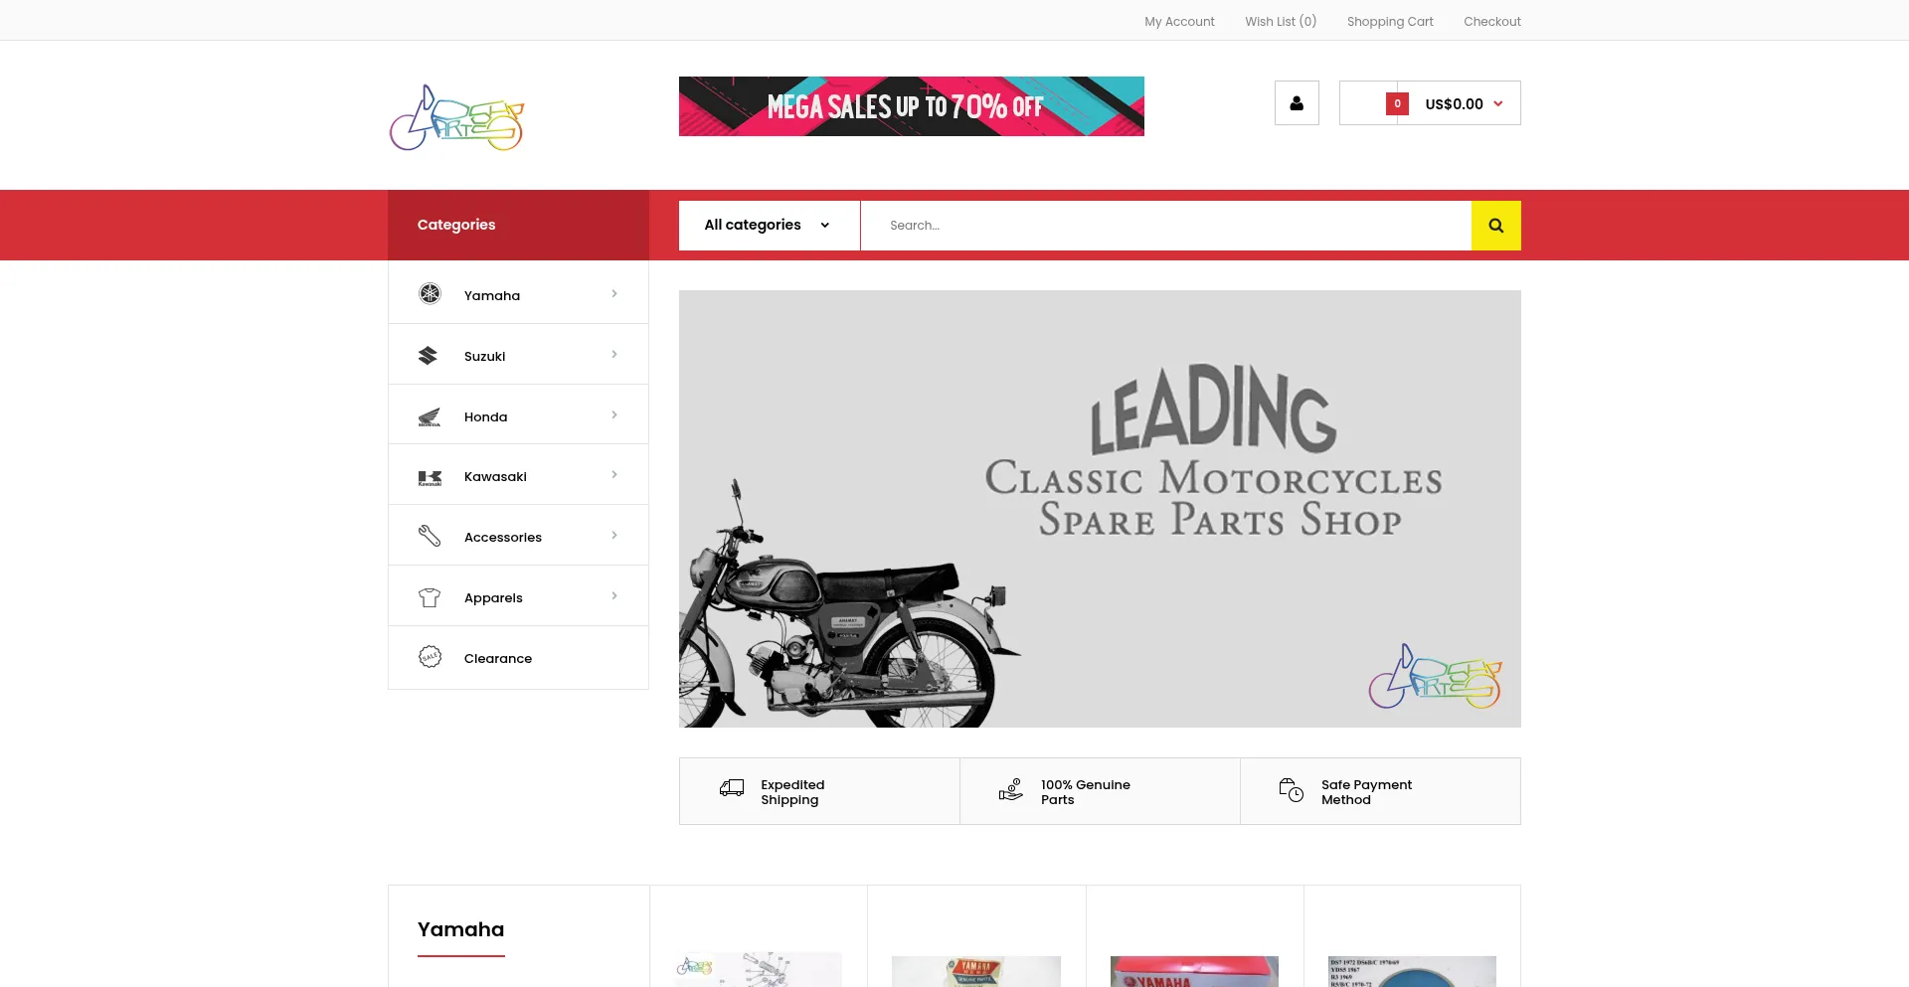Click the user account icon button

[x=1297, y=103]
